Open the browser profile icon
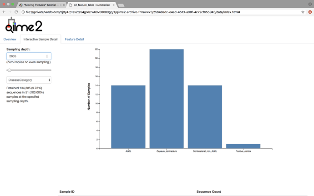Viewport: 314px width, 196px height. 310,4
